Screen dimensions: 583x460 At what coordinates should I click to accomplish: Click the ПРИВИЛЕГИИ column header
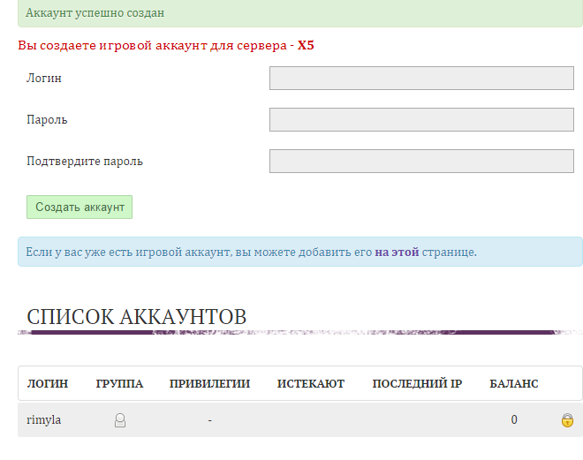pos(209,383)
